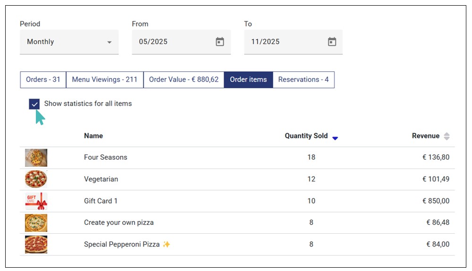Sort by Quantity Sold arrow icon
The width and height of the screenshot is (472, 271).
pyautogui.click(x=335, y=137)
